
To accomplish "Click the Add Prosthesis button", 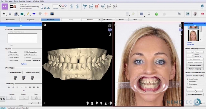I will point(15,72).
